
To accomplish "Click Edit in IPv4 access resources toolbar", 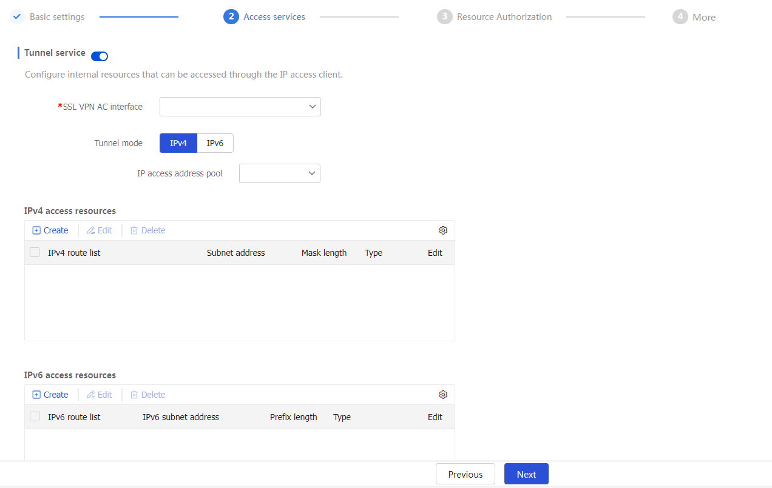I will (x=100, y=230).
